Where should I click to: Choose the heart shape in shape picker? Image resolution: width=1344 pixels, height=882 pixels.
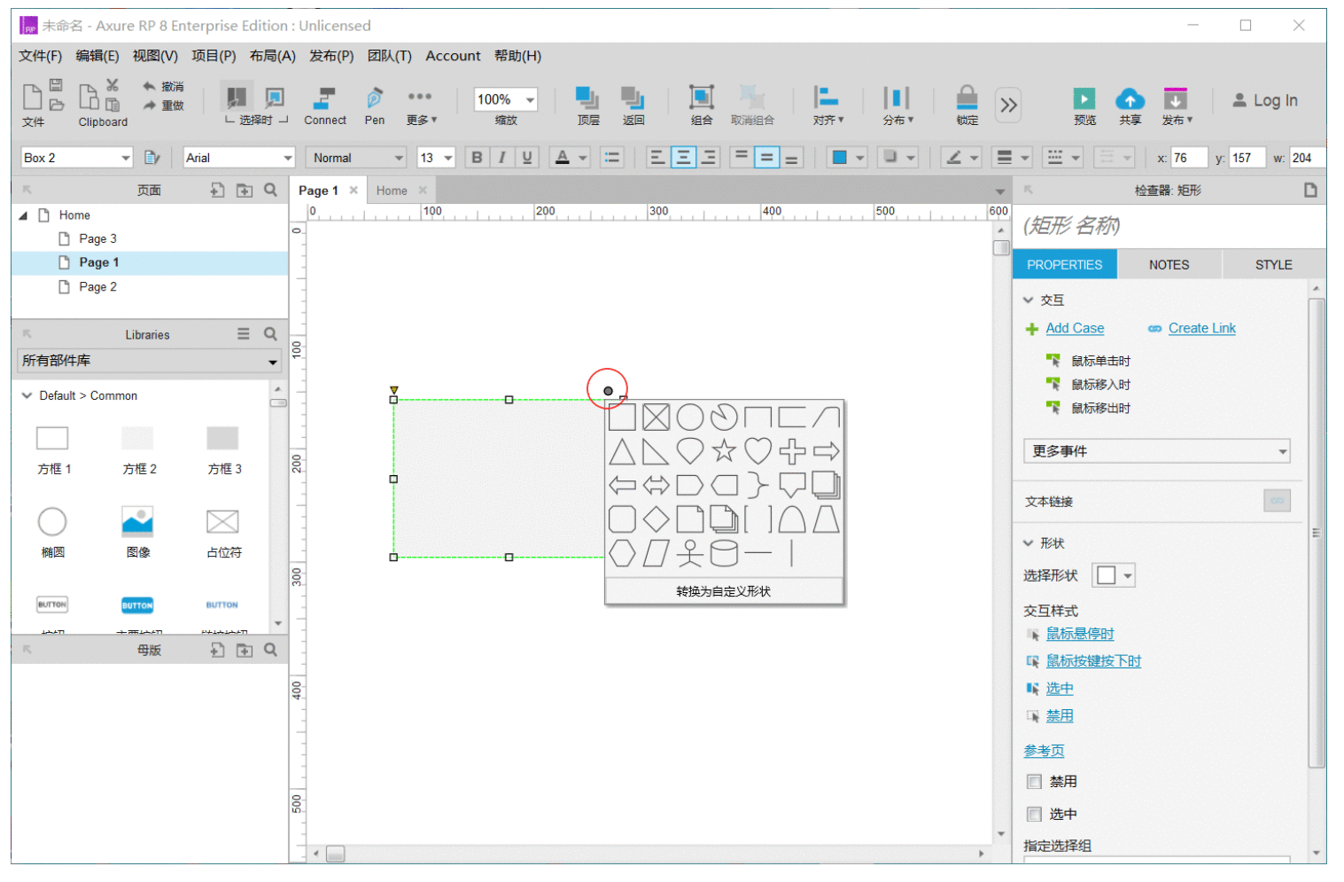coord(757,451)
